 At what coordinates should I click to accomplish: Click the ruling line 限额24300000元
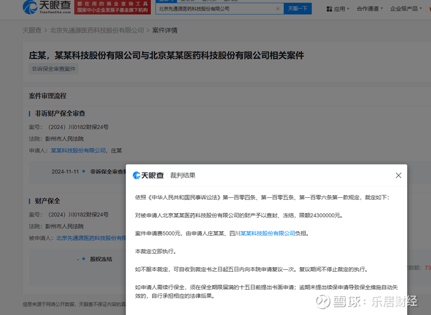pos(239,215)
